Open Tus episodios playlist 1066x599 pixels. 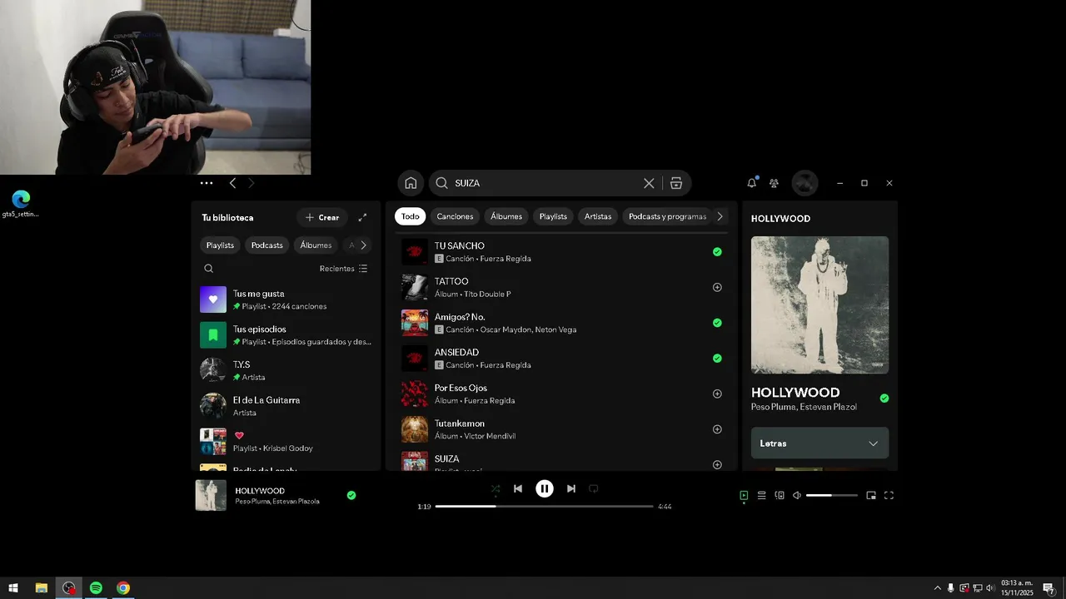pyautogui.click(x=286, y=335)
